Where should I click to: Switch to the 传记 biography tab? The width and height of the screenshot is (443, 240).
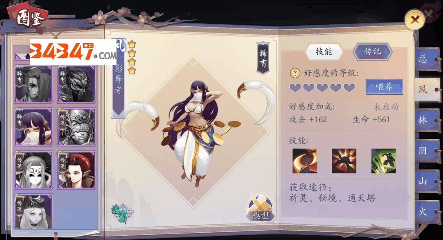pyautogui.click(x=372, y=51)
